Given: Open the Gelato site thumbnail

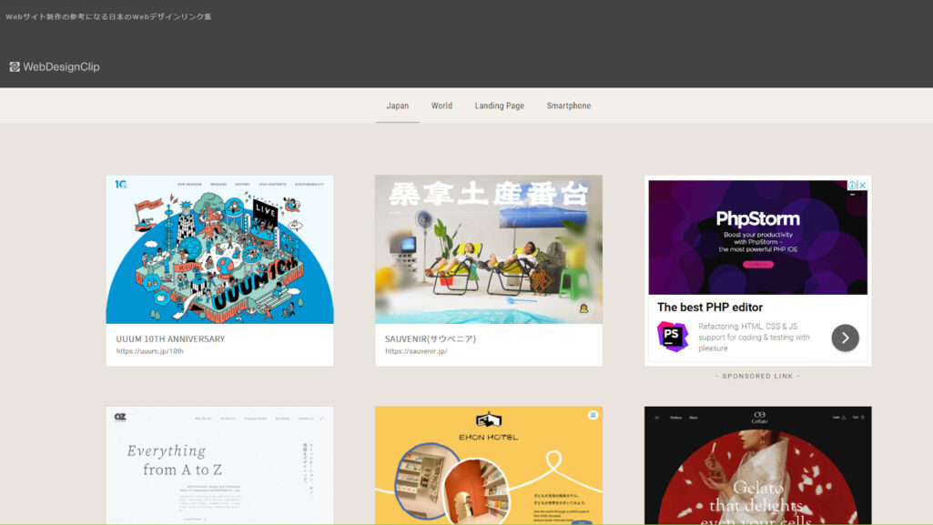Looking at the screenshot, I should [757, 466].
